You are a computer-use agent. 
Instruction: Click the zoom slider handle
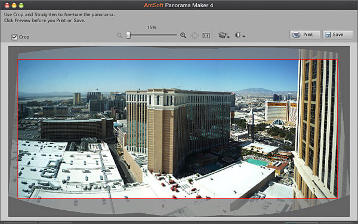[128, 35]
